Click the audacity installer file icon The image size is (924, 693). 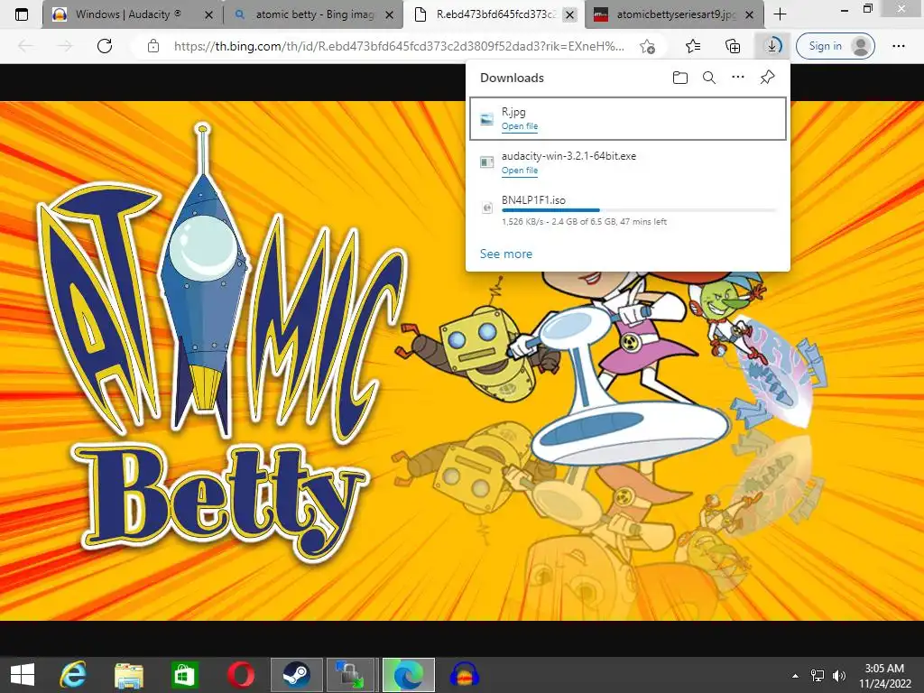pos(486,162)
